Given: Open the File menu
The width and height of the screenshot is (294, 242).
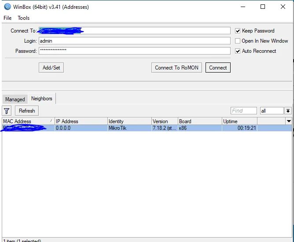Looking at the screenshot, I should click(7, 18).
